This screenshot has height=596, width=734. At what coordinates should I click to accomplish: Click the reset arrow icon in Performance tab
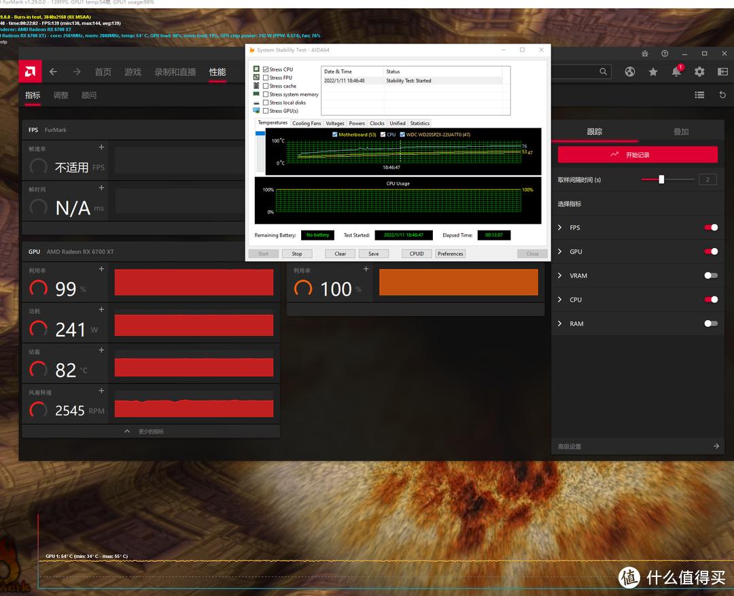[722, 95]
